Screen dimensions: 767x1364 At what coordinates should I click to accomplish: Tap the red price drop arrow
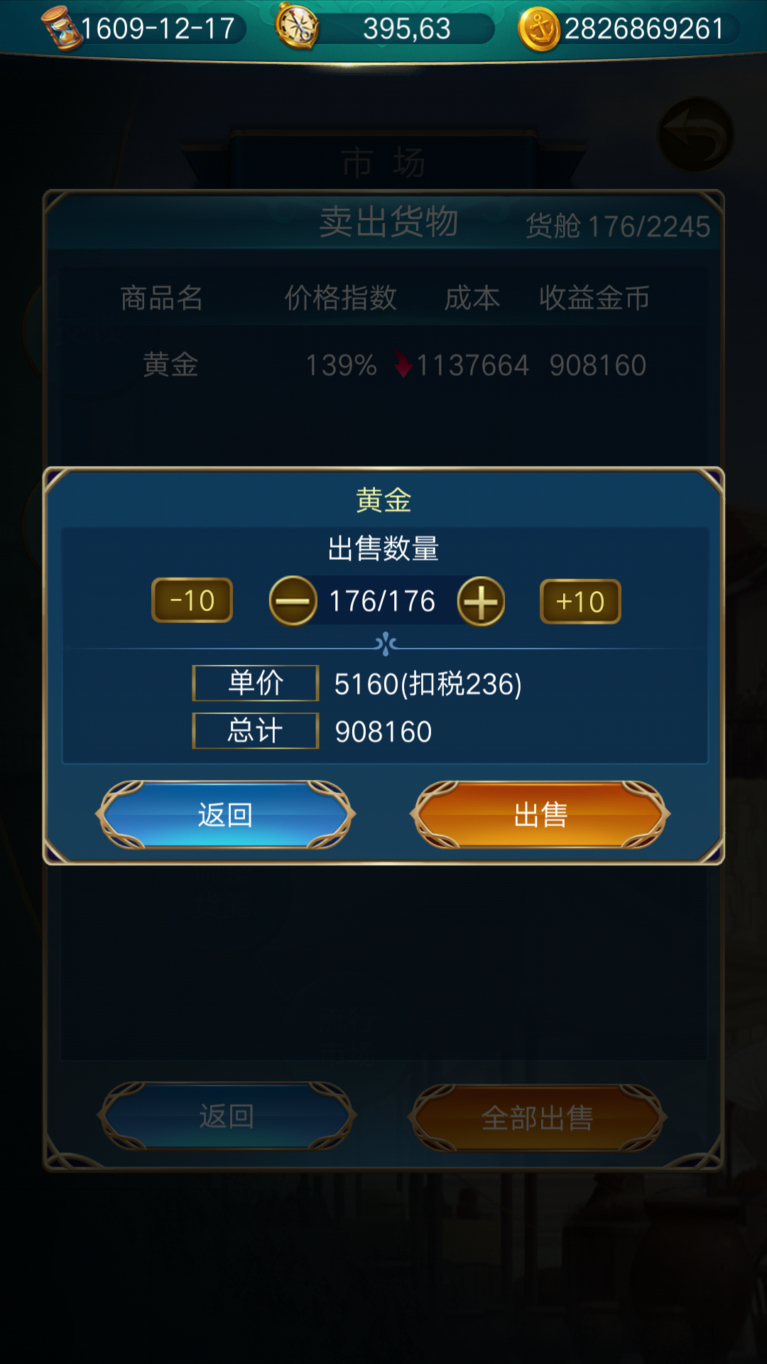click(403, 364)
